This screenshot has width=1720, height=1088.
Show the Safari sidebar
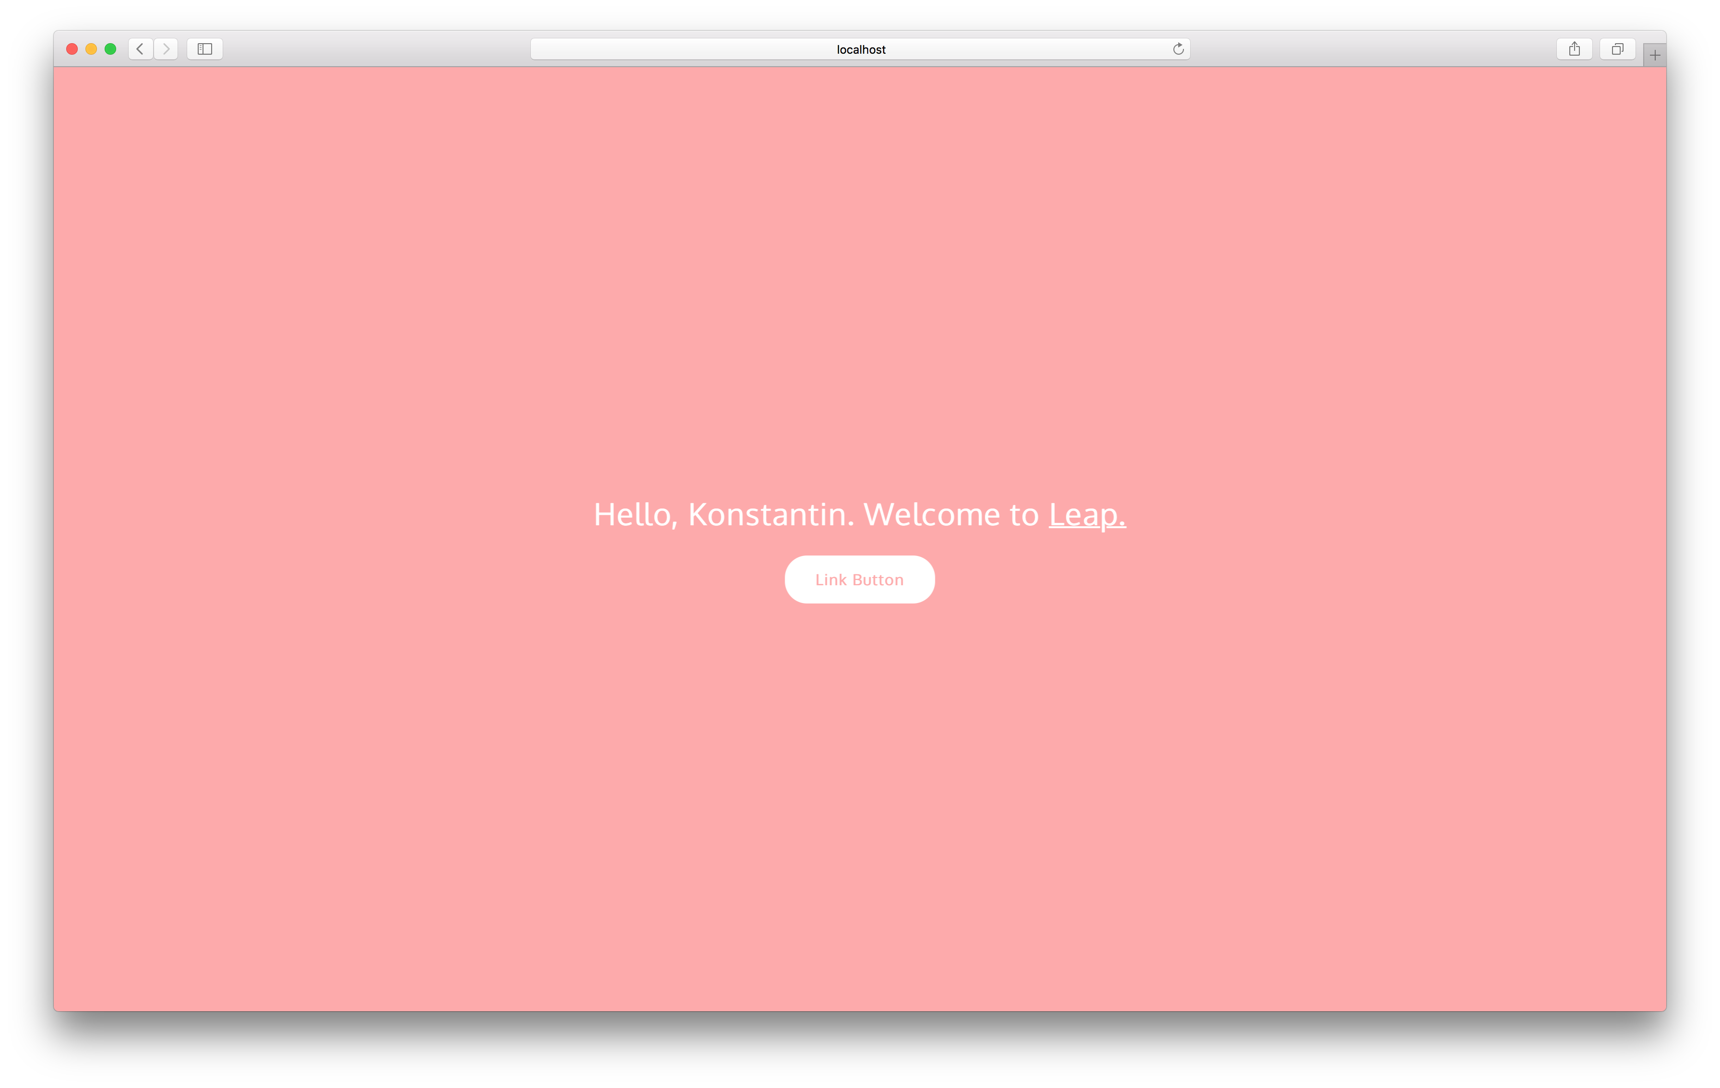205,49
